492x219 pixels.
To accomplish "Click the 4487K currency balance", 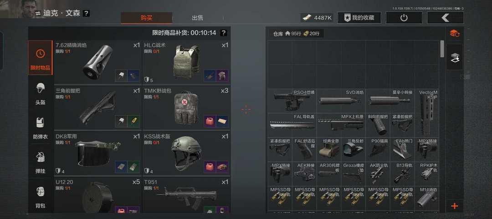I will click(x=318, y=18).
